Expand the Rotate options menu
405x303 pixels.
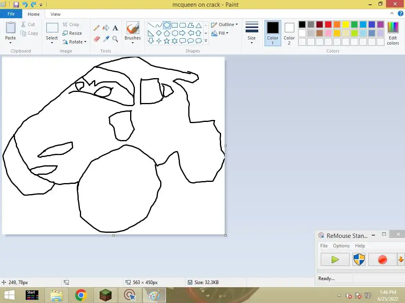[x=85, y=42]
